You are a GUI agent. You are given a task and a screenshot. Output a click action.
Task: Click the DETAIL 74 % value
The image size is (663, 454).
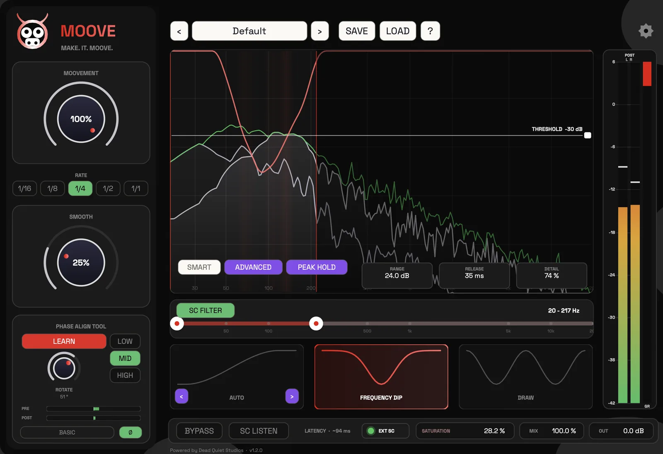pyautogui.click(x=552, y=276)
